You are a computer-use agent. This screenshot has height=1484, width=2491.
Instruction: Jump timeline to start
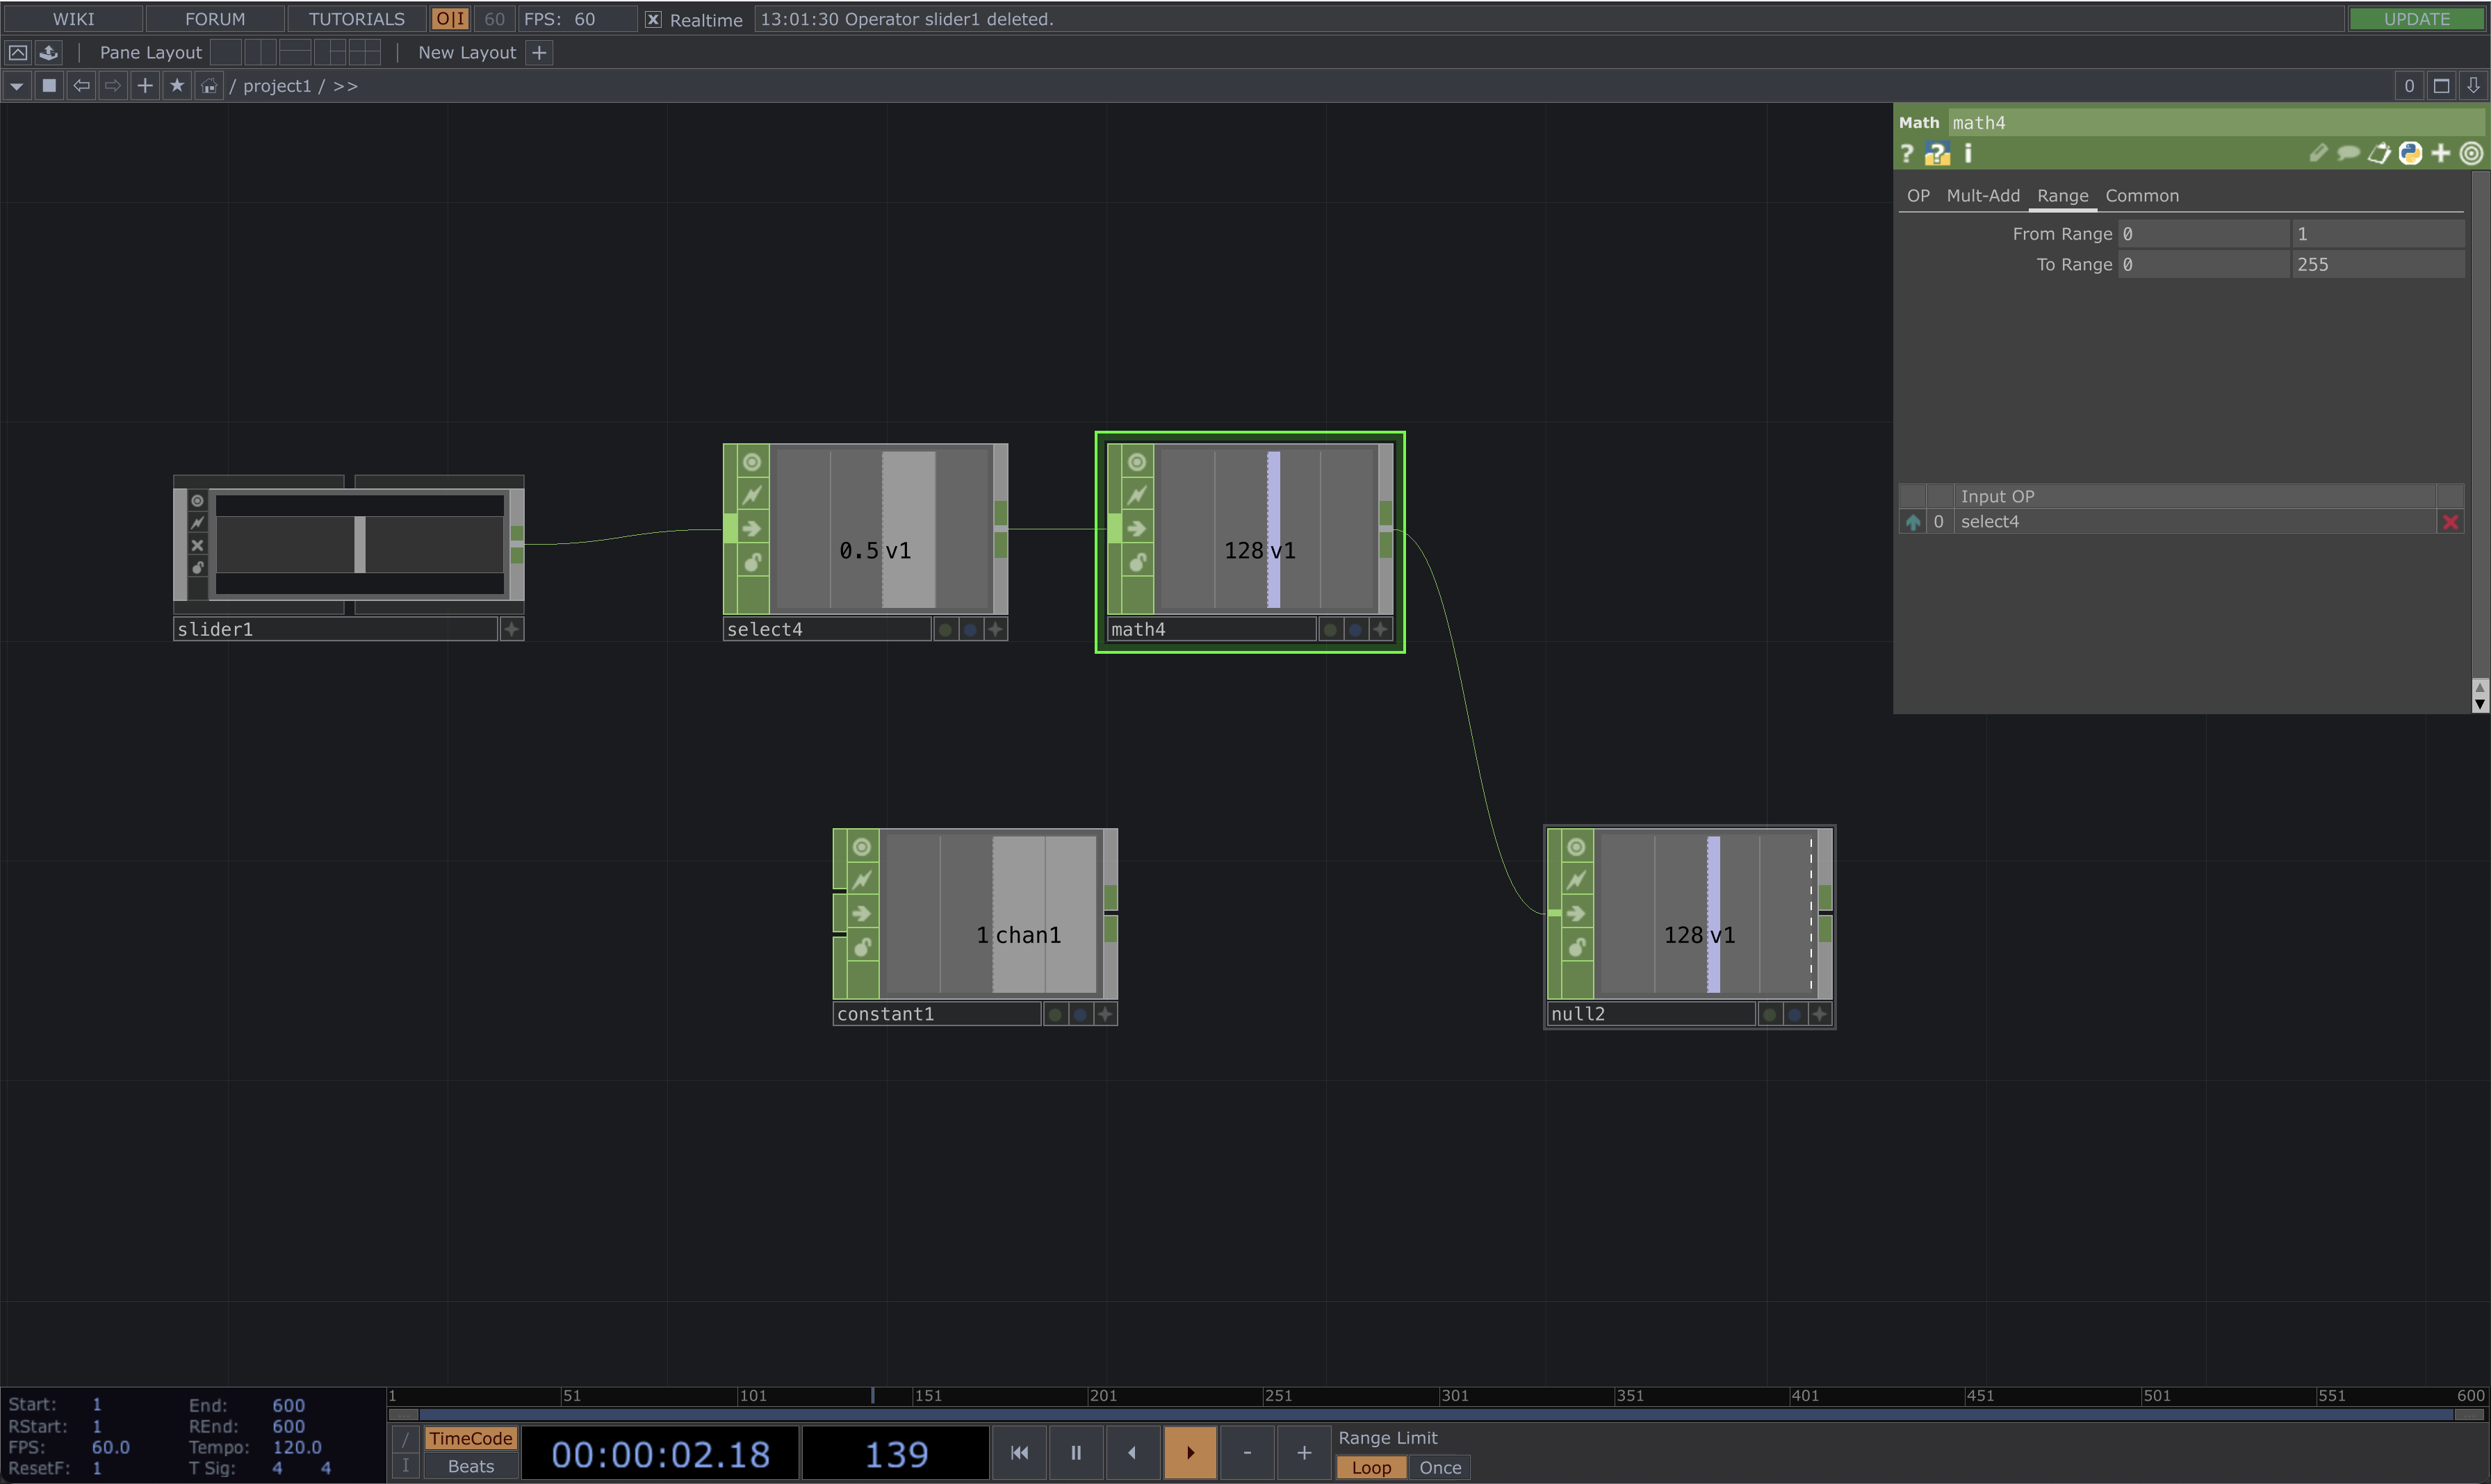click(x=1020, y=1452)
